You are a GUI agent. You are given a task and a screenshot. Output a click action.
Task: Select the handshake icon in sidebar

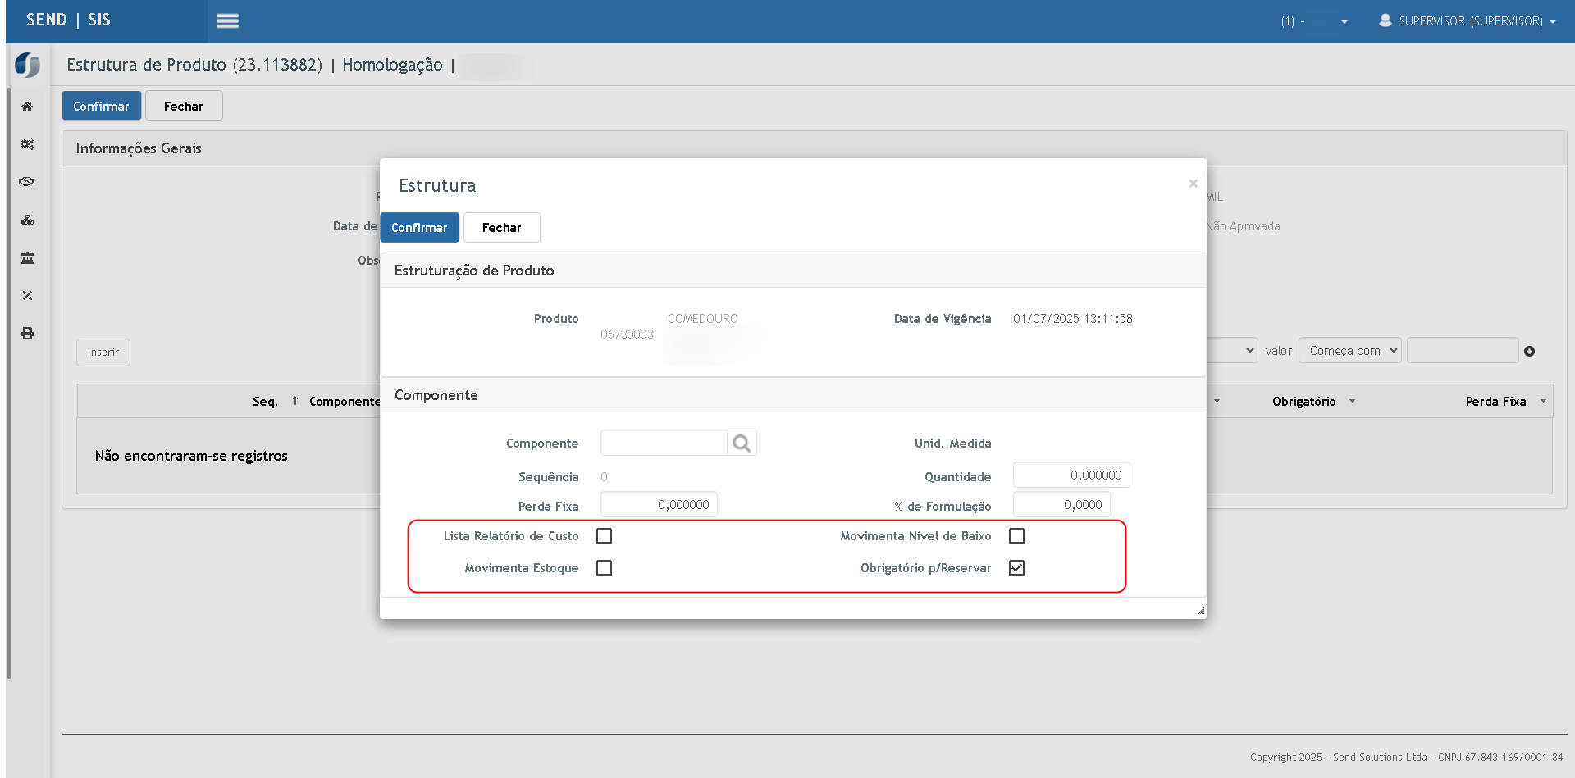pyautogui.click(x=27, y=182)
